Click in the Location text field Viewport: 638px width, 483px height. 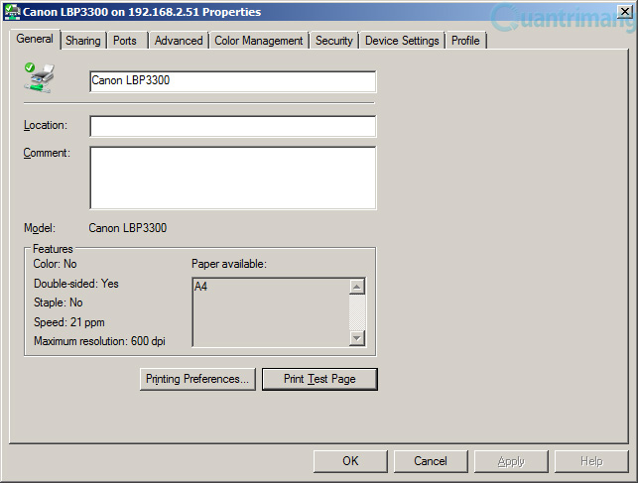(233, 126)
